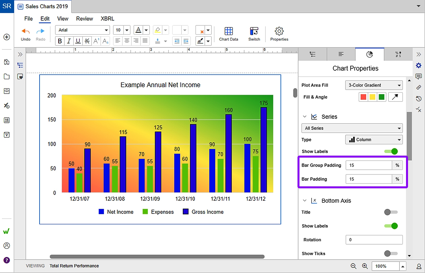Open the All Series dropdown

352,128
